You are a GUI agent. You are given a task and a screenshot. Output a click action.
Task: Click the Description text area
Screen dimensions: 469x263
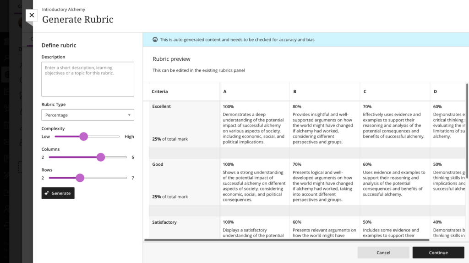[87, 79]
